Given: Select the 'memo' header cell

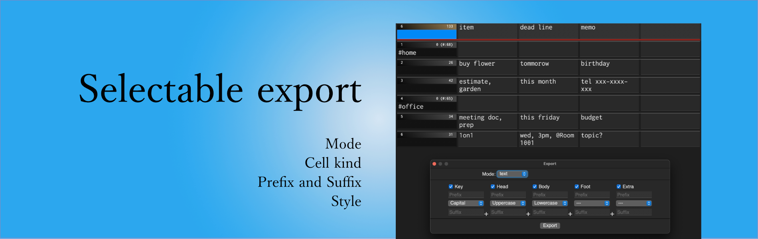Looking at the screenshot, I should 609,31.
